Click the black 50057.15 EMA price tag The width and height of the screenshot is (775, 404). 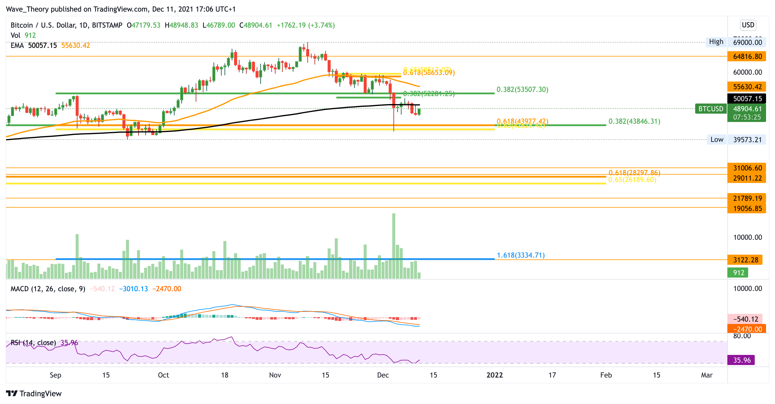(747, 98)
